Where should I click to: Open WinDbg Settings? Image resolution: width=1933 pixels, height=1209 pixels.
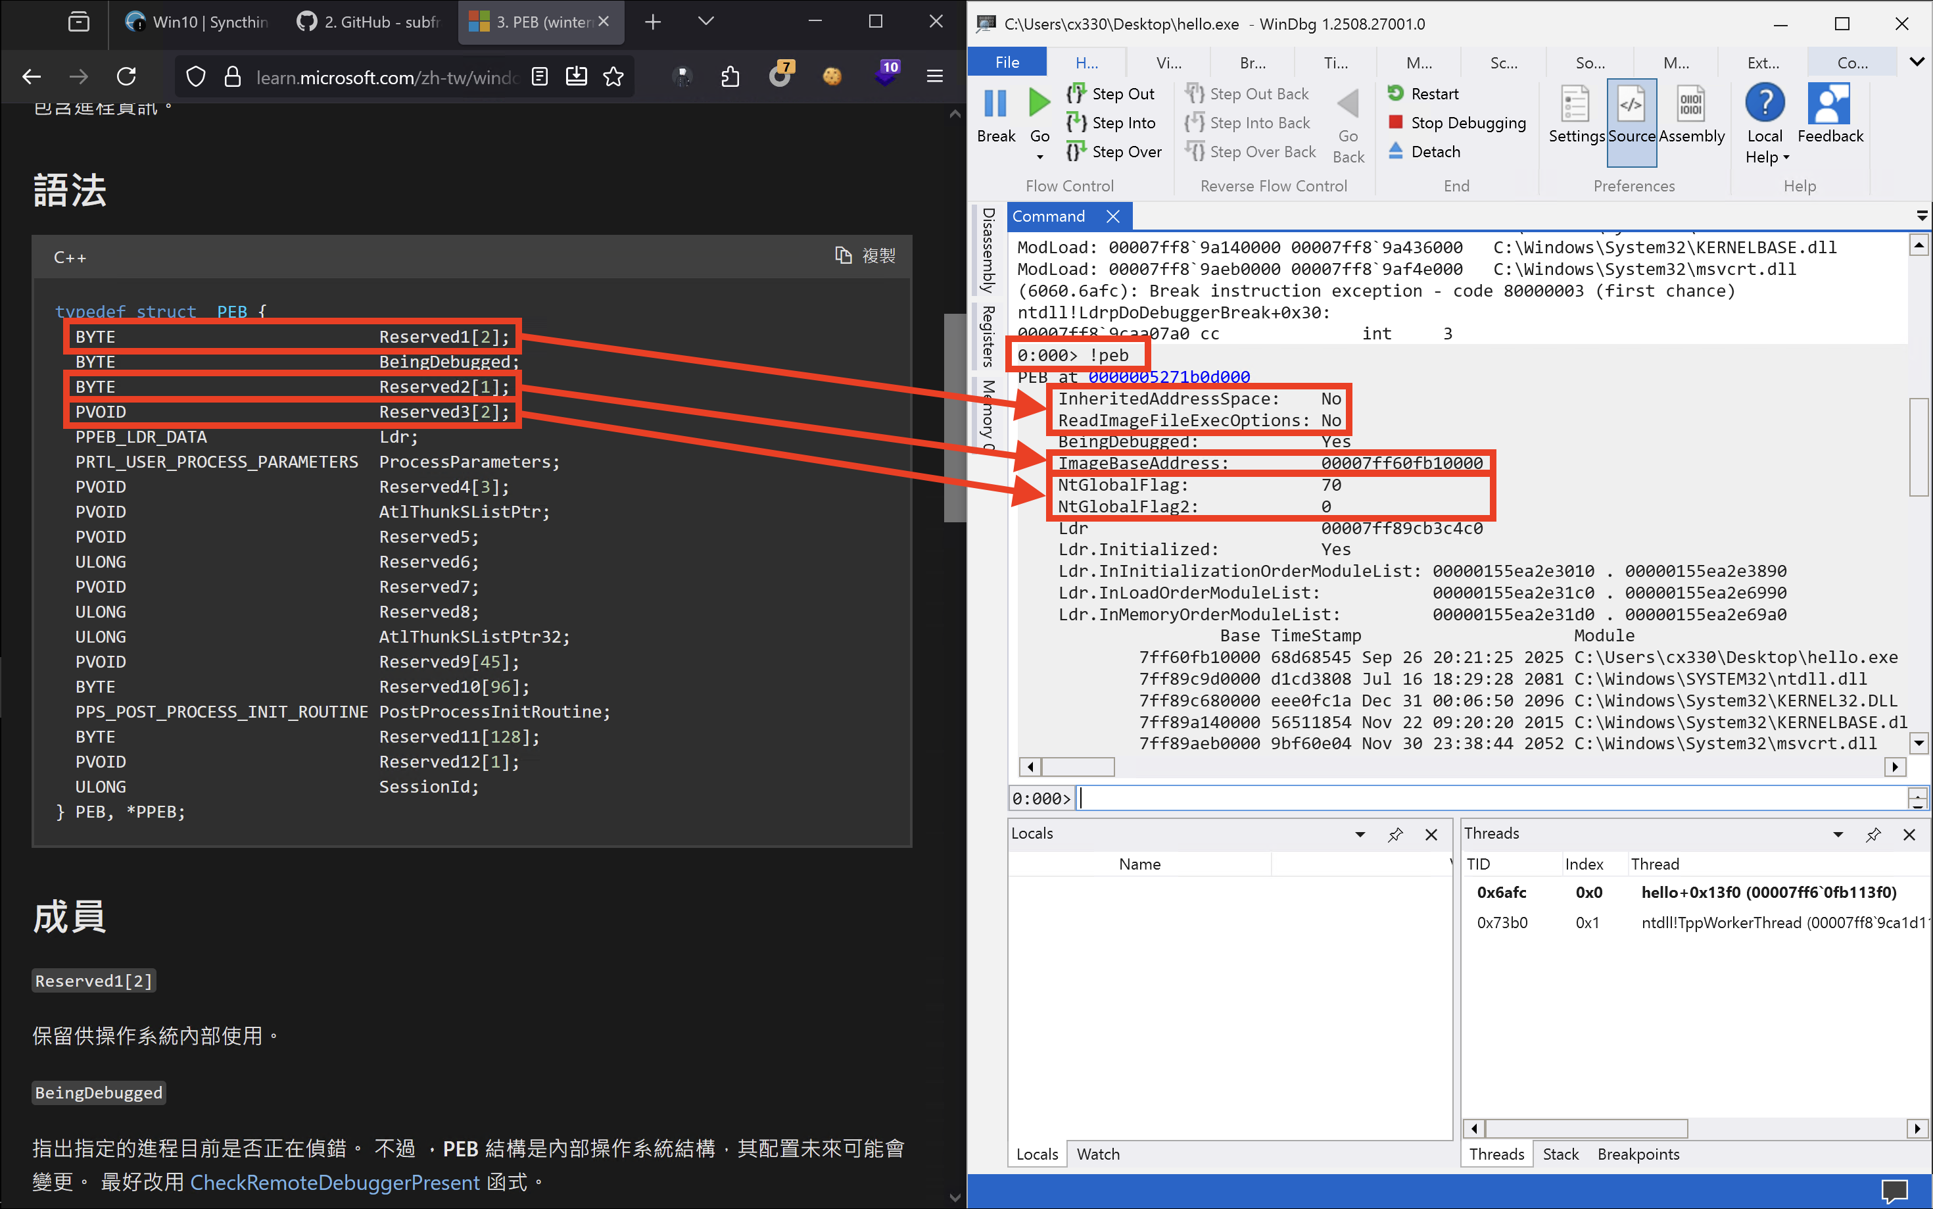(x=1576, y=116)
